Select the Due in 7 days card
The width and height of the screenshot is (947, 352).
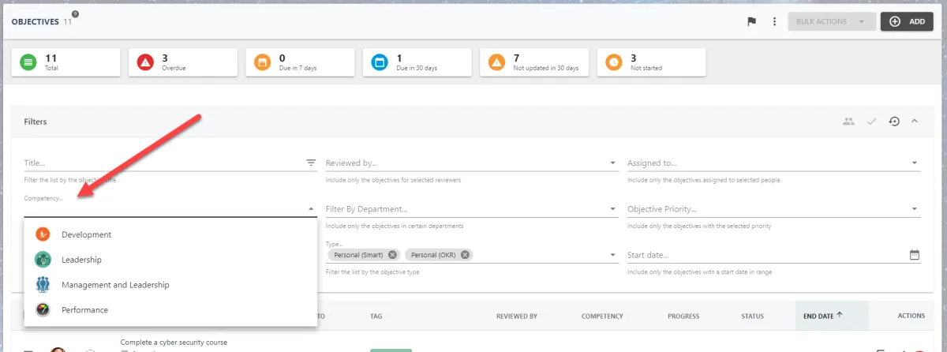click(x=300, y=62)
